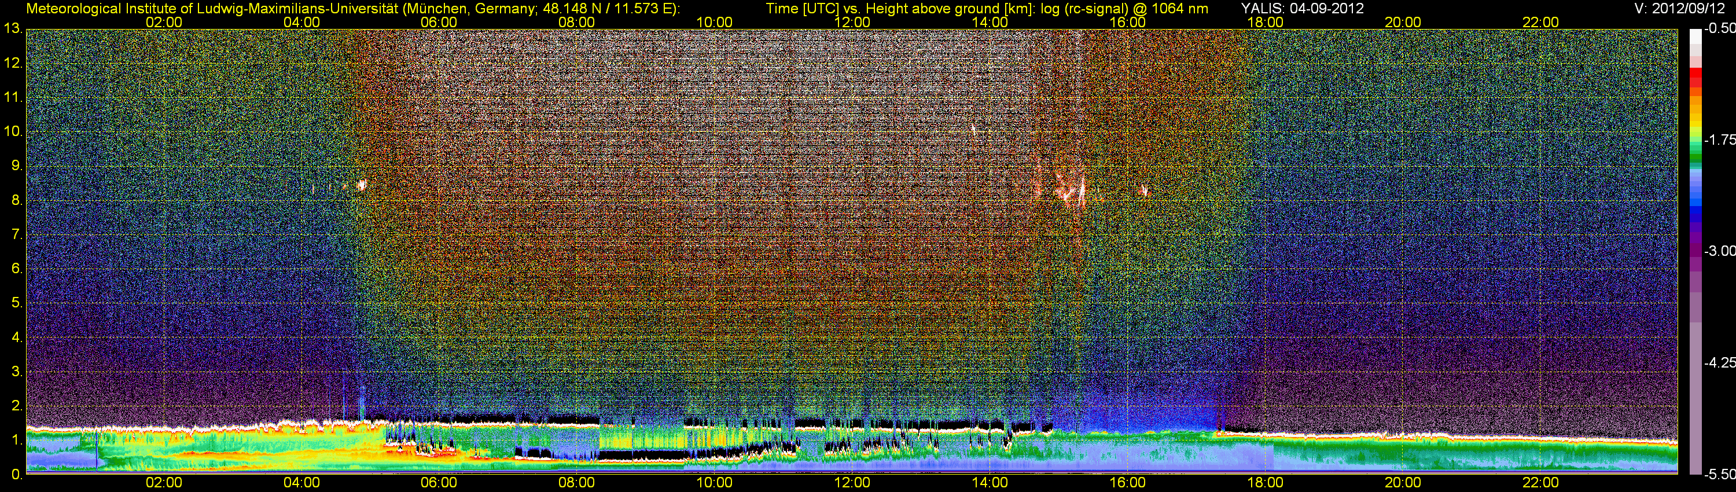Viewport: 1736px width, 492px height.
Task: Click the '14:00' label on the top time axis
Action: (990, 22)
